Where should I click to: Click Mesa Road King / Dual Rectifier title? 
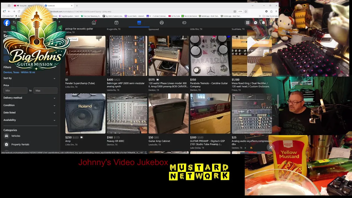coord(251,85)
